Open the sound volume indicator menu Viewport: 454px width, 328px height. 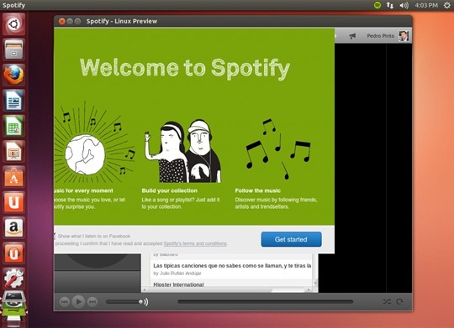pos(404,5)
